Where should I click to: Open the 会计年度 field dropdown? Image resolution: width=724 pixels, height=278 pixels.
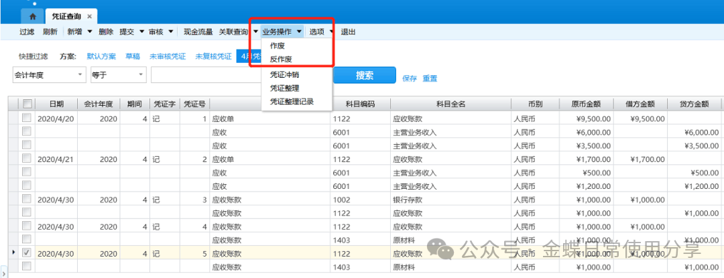pos(81,75)
